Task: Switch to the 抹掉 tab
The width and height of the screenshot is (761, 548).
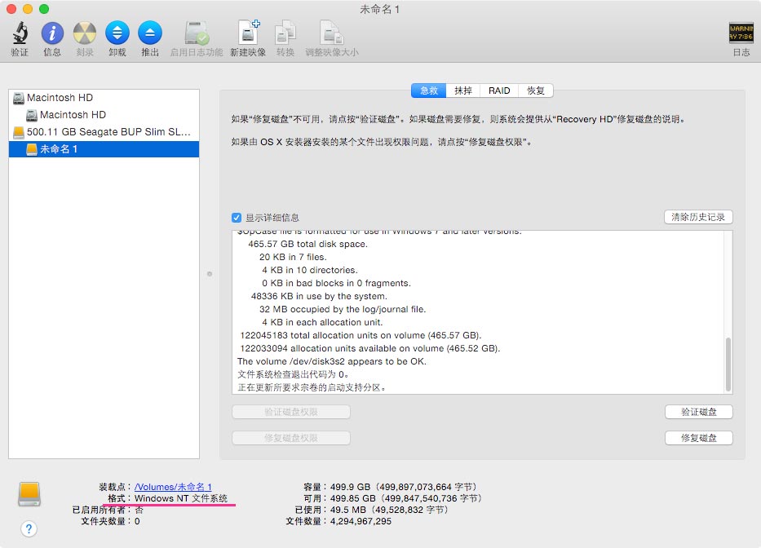Action: tap(463, 91)
